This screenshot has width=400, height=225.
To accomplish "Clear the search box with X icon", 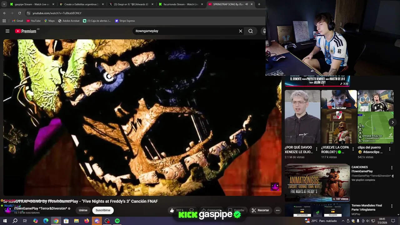I will tap(241, 31).
